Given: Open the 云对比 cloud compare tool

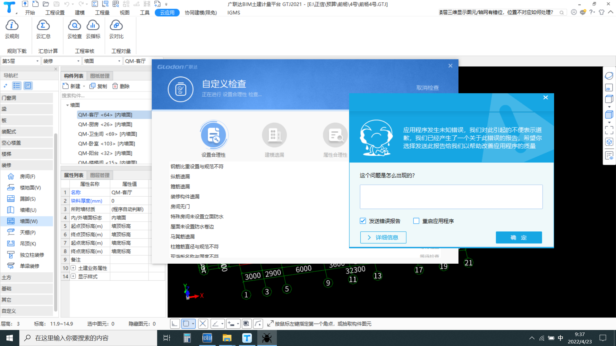Looking at the screenshot, I should point(116,29).
